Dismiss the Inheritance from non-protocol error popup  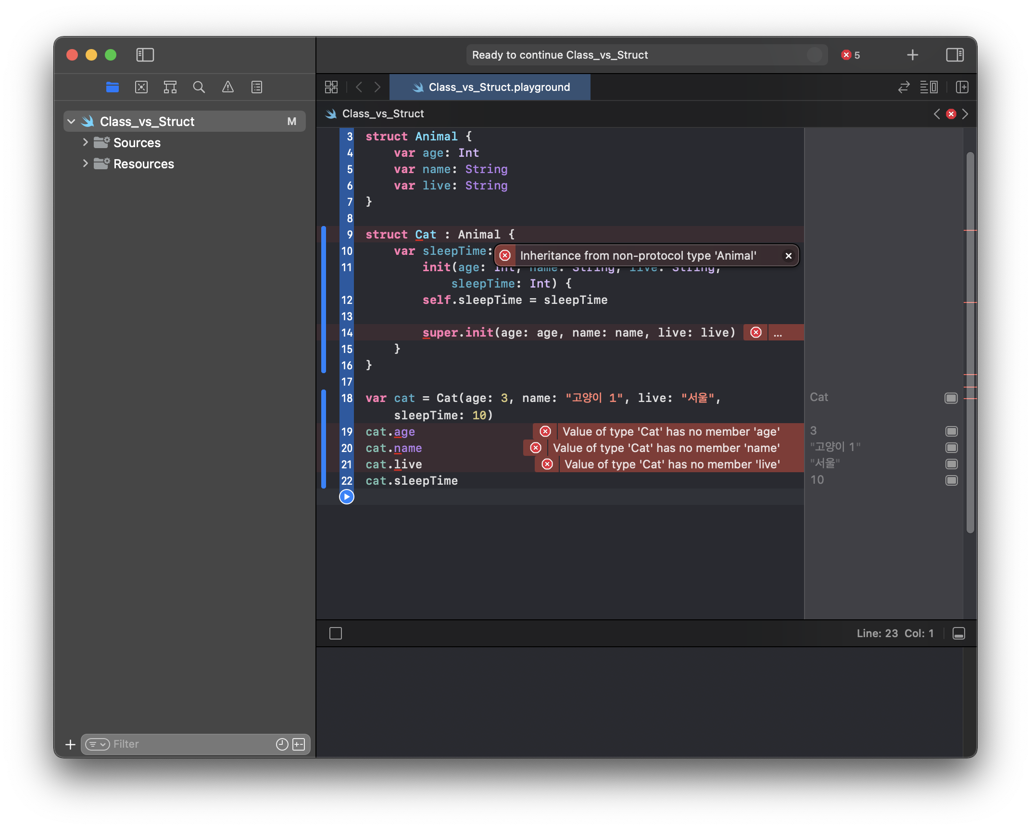pyautogui.click(x=788, y=255)
